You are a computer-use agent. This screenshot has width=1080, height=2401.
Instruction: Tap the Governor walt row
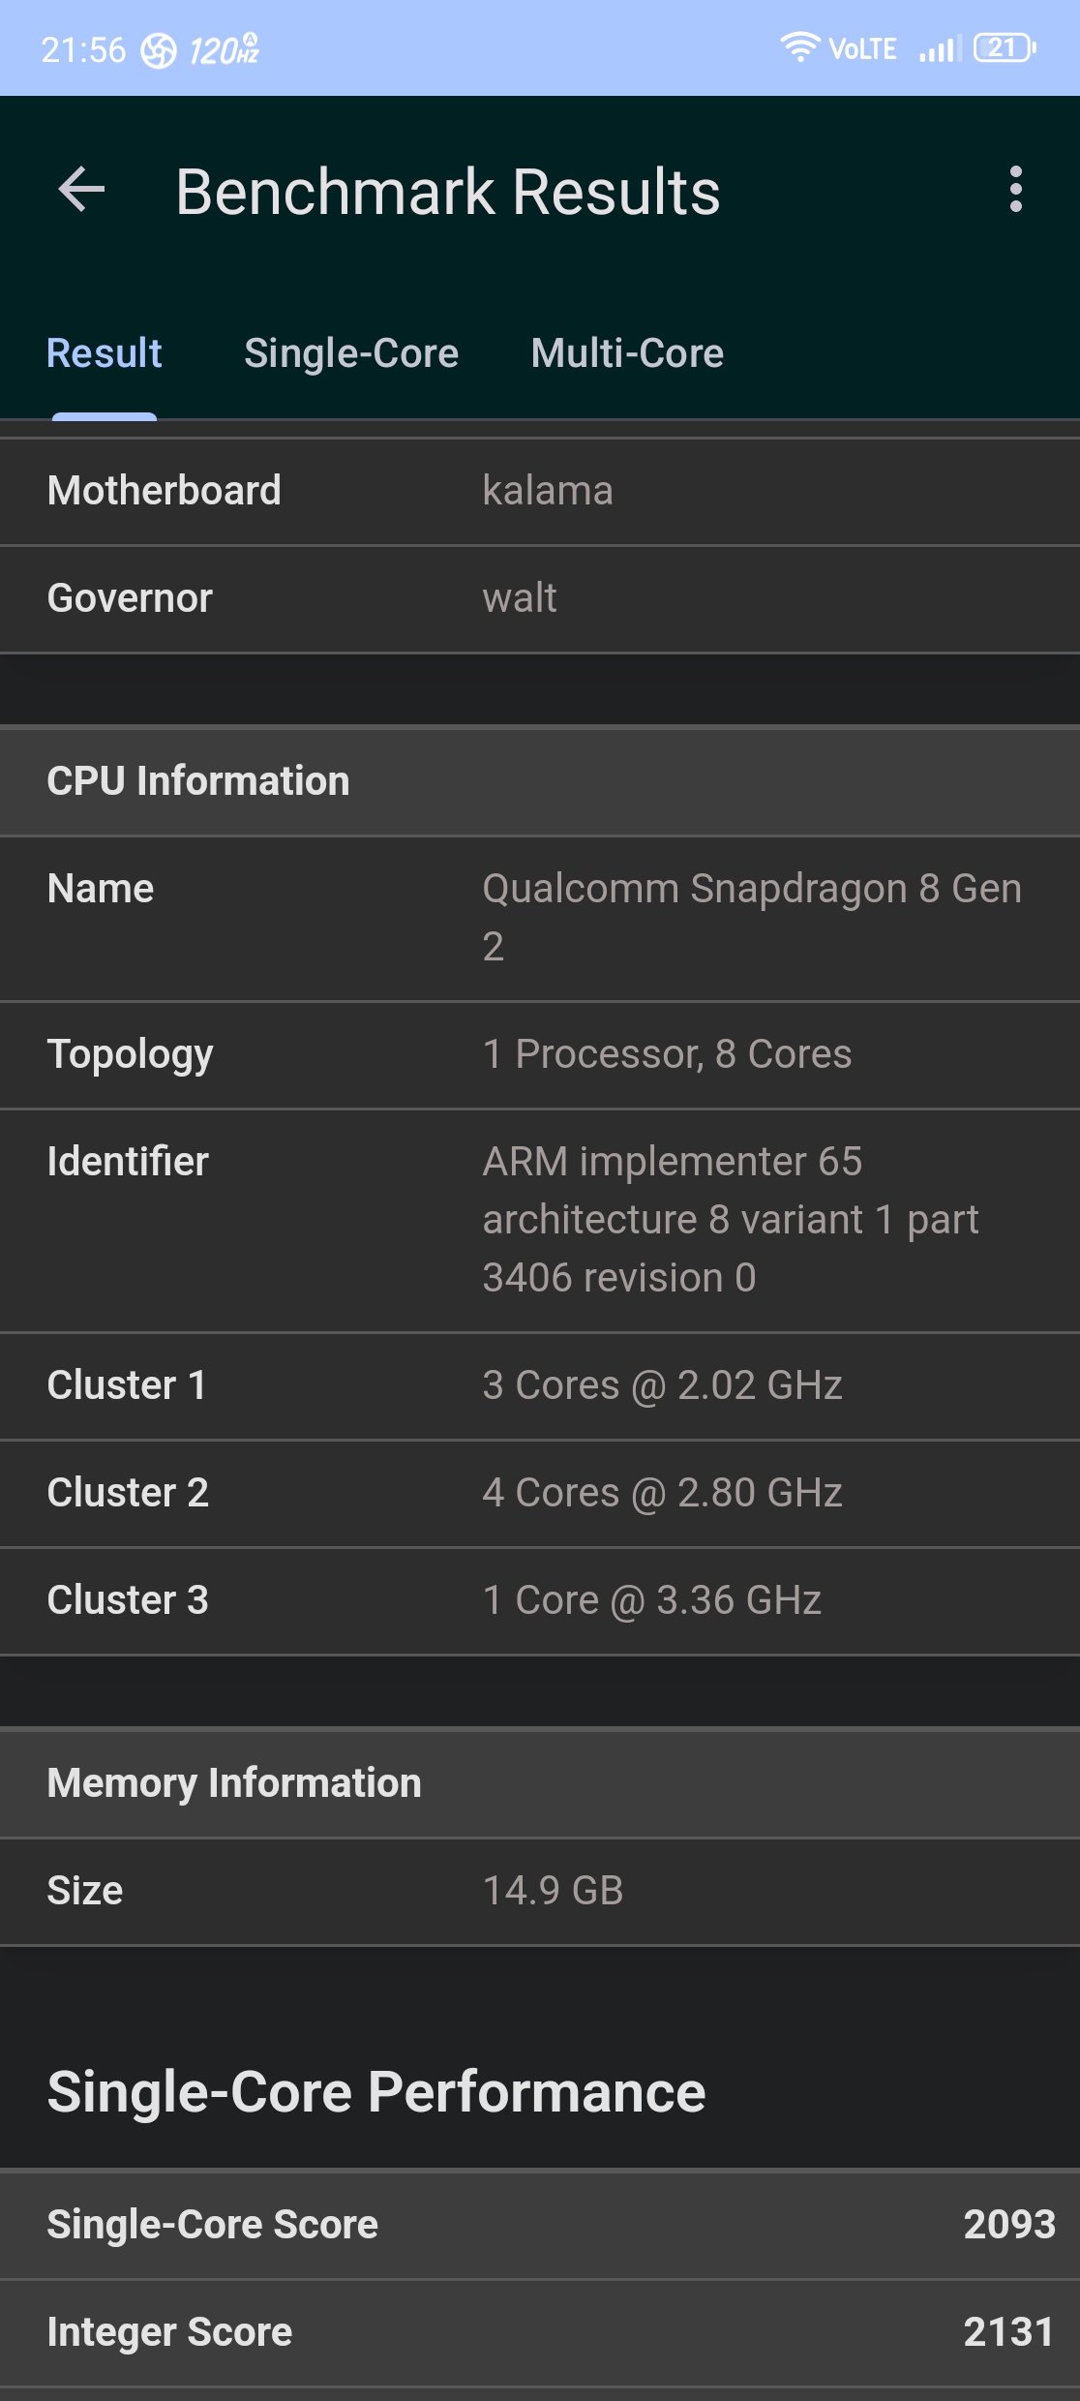pyautogui.click(x=540, y=598)
